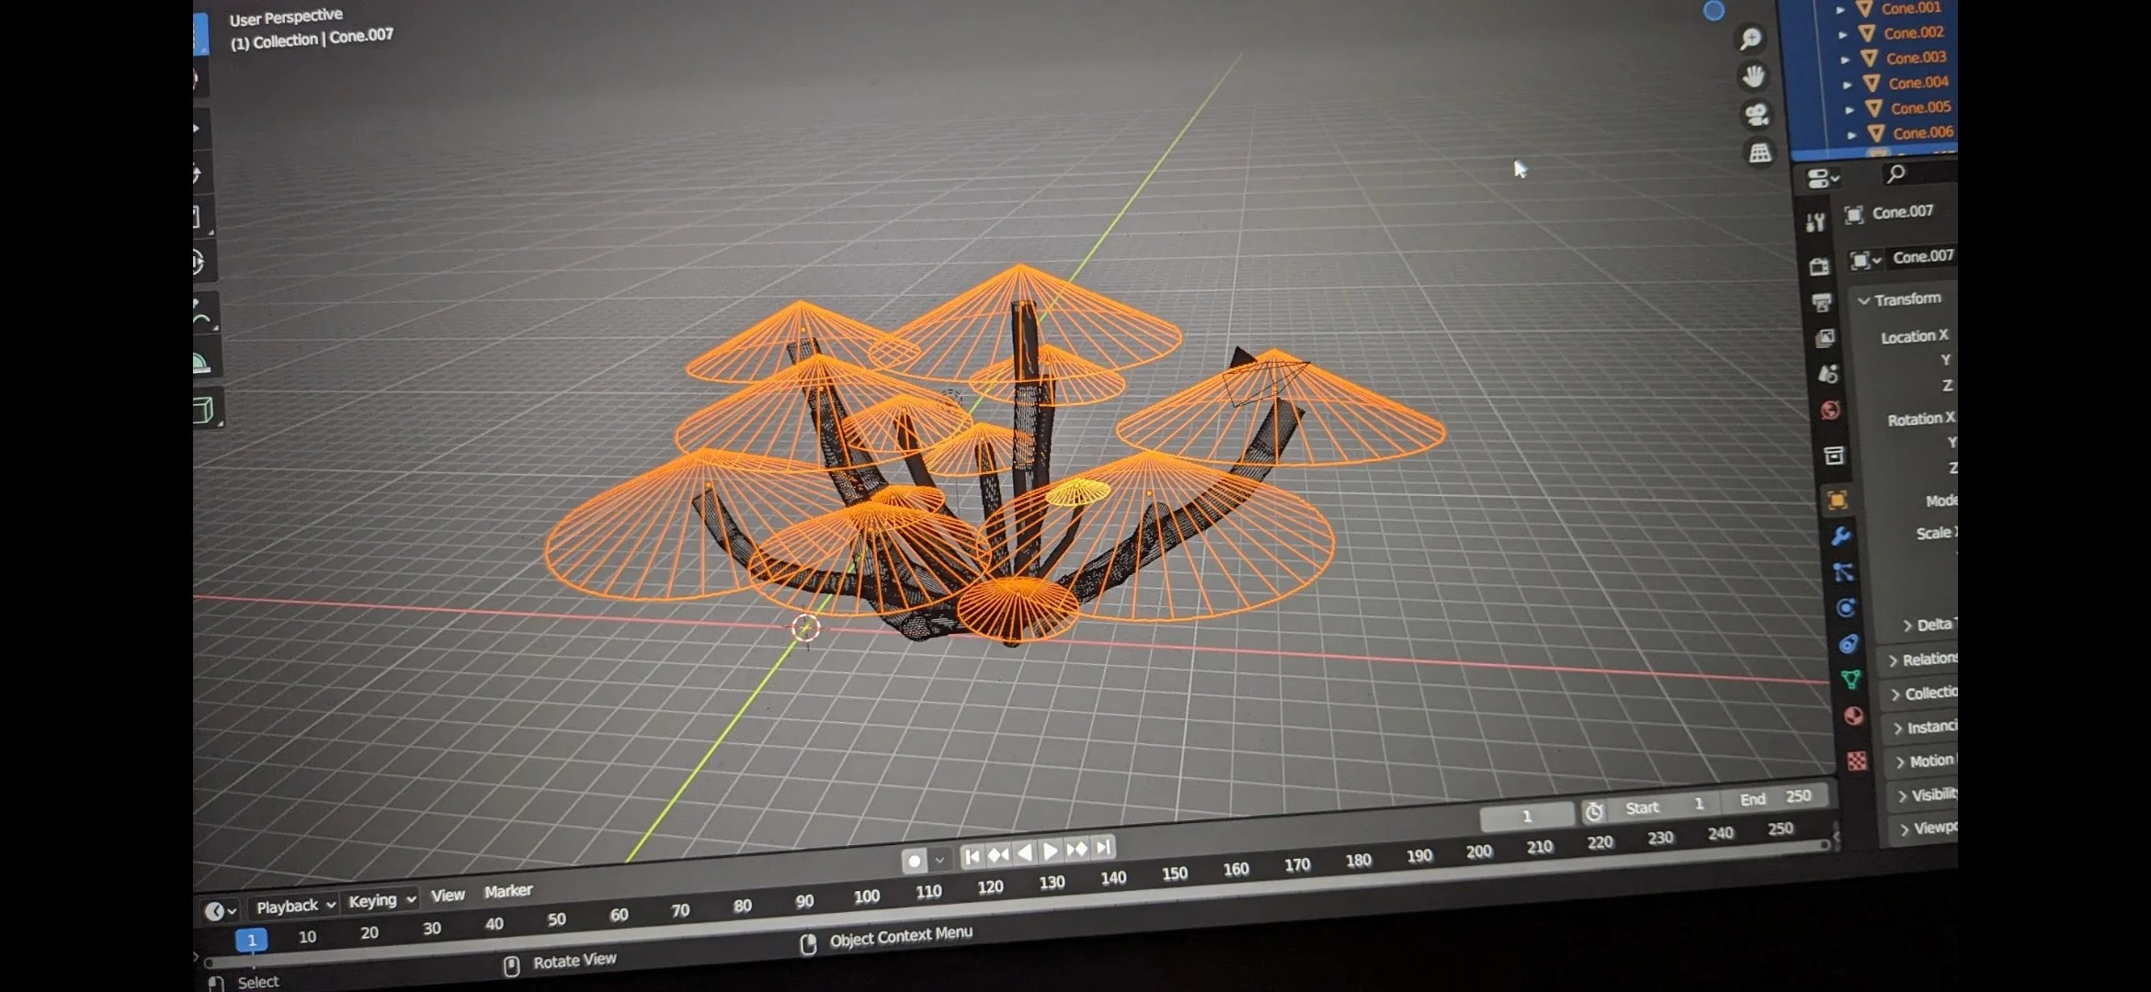This screenshot has width=2151, height=992.
Task: Open the Physics properties tab
Action: pyautogui.click(x=1846, y=608)
